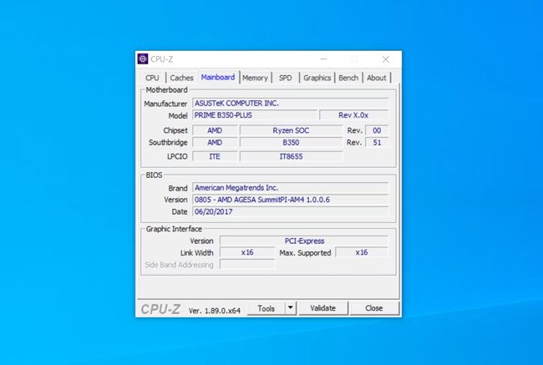
Task: Switch to the CPU tab
Action: click(152, 78)
